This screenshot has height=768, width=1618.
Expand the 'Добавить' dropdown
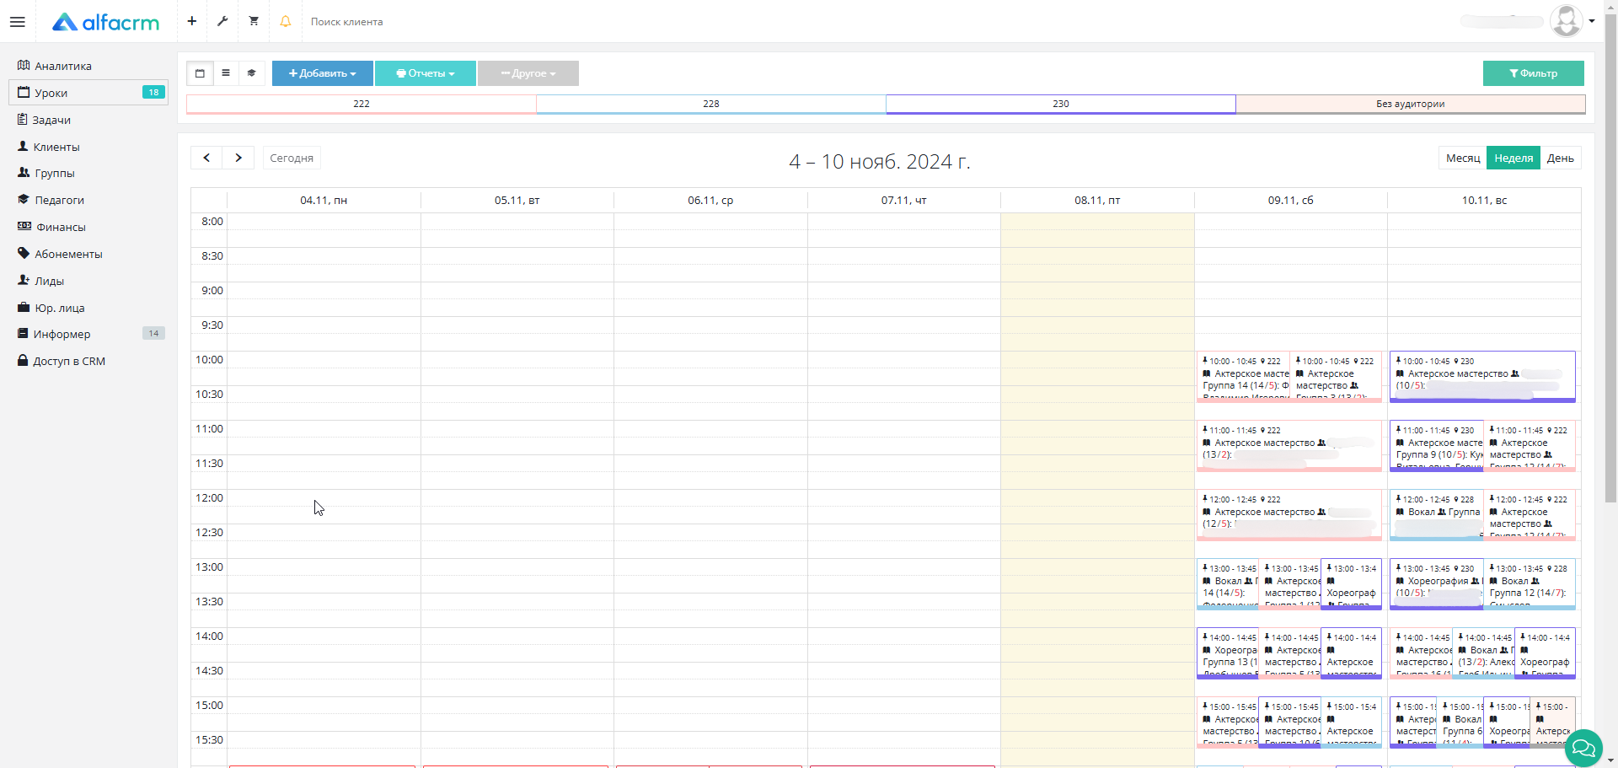pos(322,73)
